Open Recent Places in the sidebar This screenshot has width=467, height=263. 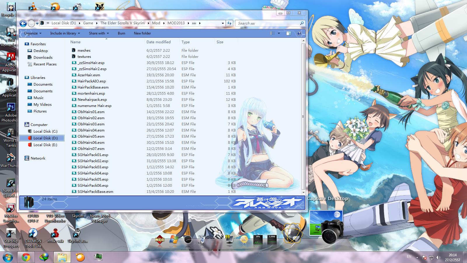[x=45, y=64]
